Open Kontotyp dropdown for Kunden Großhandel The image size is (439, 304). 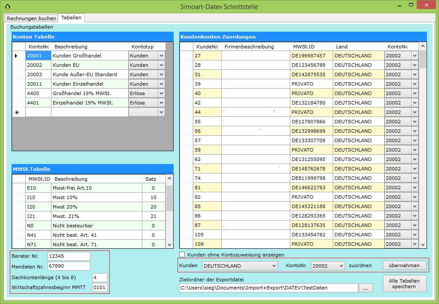tap(161, 56)
